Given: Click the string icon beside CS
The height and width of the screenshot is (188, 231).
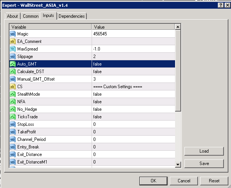Looking at the screenshot, I should tap(13, 87).
